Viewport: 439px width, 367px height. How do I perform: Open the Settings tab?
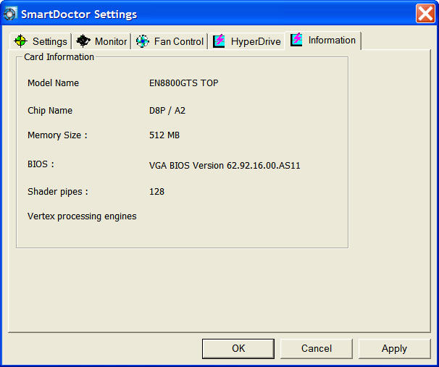coord(41,41)
